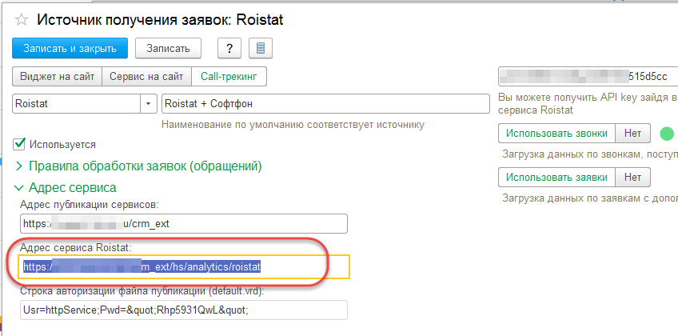Click the title Источник получения заявок: Roistat
The image size is (678, 336).
pos(160,20)
